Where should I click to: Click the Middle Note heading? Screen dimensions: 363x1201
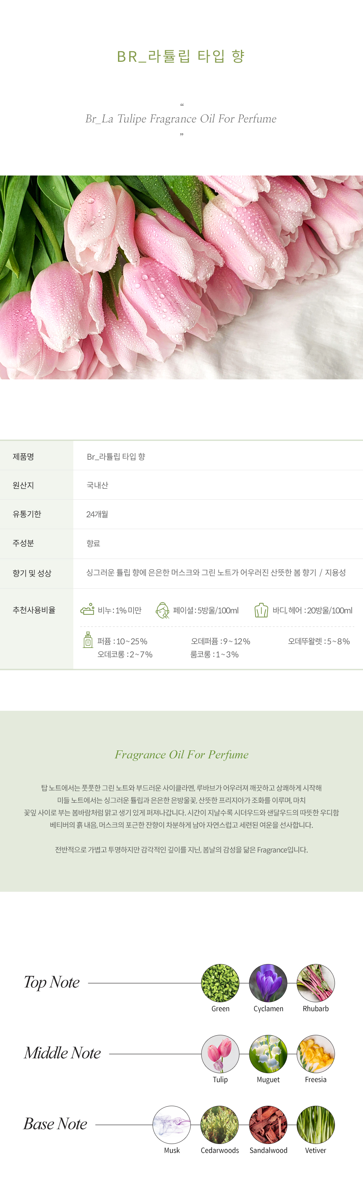click(x=62, y=1053)
